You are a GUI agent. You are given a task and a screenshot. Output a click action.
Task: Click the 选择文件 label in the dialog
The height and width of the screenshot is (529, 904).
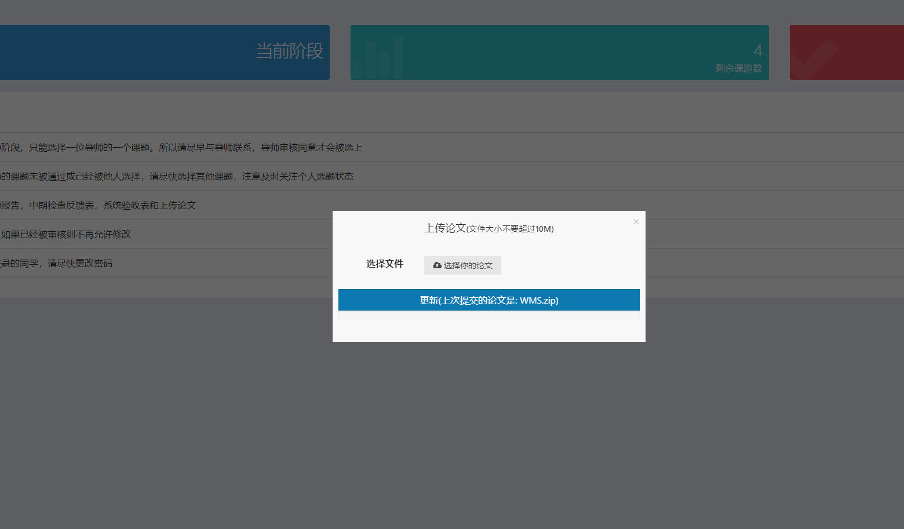point(385,264)
